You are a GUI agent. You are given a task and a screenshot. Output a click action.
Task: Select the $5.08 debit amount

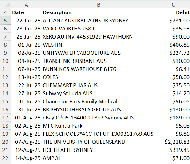click(173, 126)
